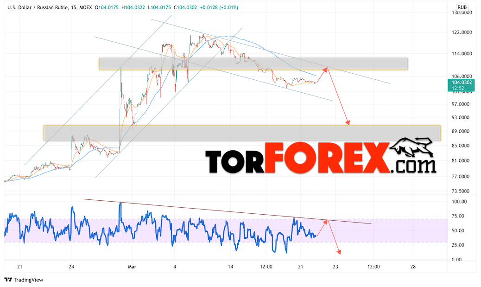
Task: Click the Mar date label on time axis
Action: click(x=132, y=267)
